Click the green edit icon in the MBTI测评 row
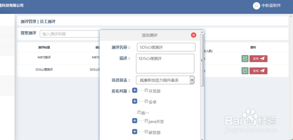Image resolution: width=293 pixels, height=140 pixels. [245, 59]
